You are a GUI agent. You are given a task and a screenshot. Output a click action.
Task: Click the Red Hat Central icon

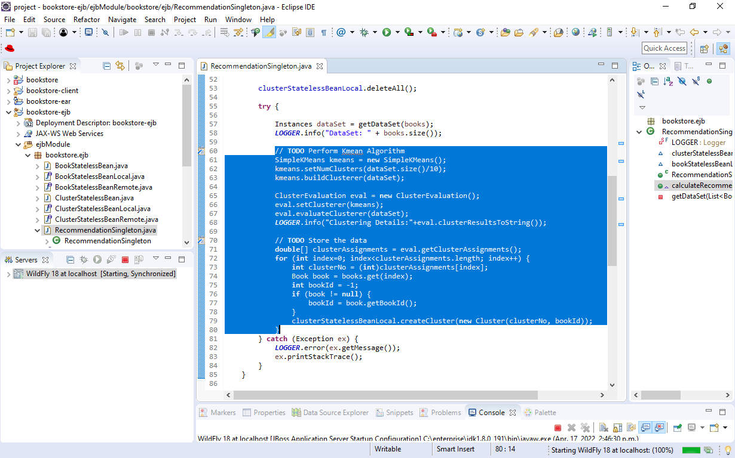pos(10,48)
